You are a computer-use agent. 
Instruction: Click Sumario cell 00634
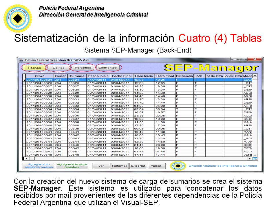[x=77, y=109]
